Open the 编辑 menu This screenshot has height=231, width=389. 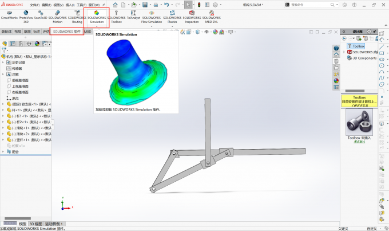pyautogui.click(x=46, y=5)
